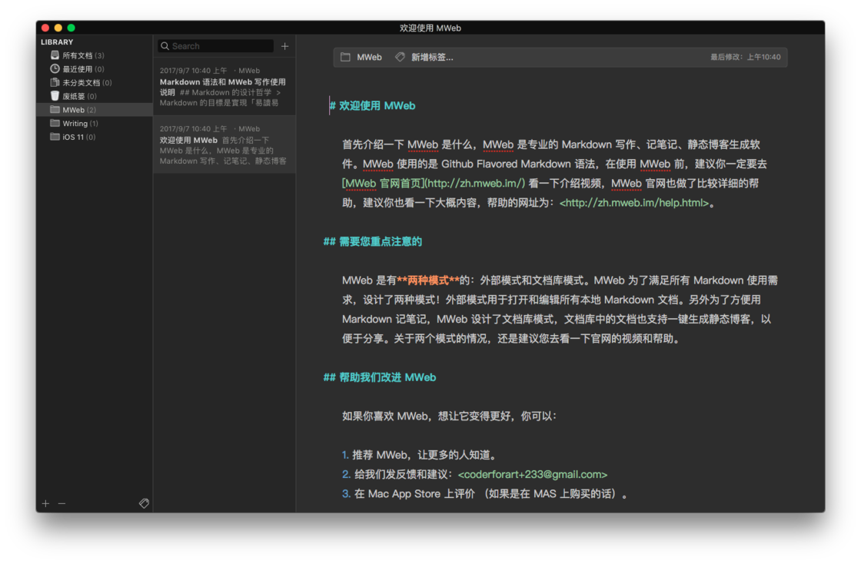The width and height of the screenshot is (861, 564).
Task: Click the iOS 11 folder icon
Action: 55,137
